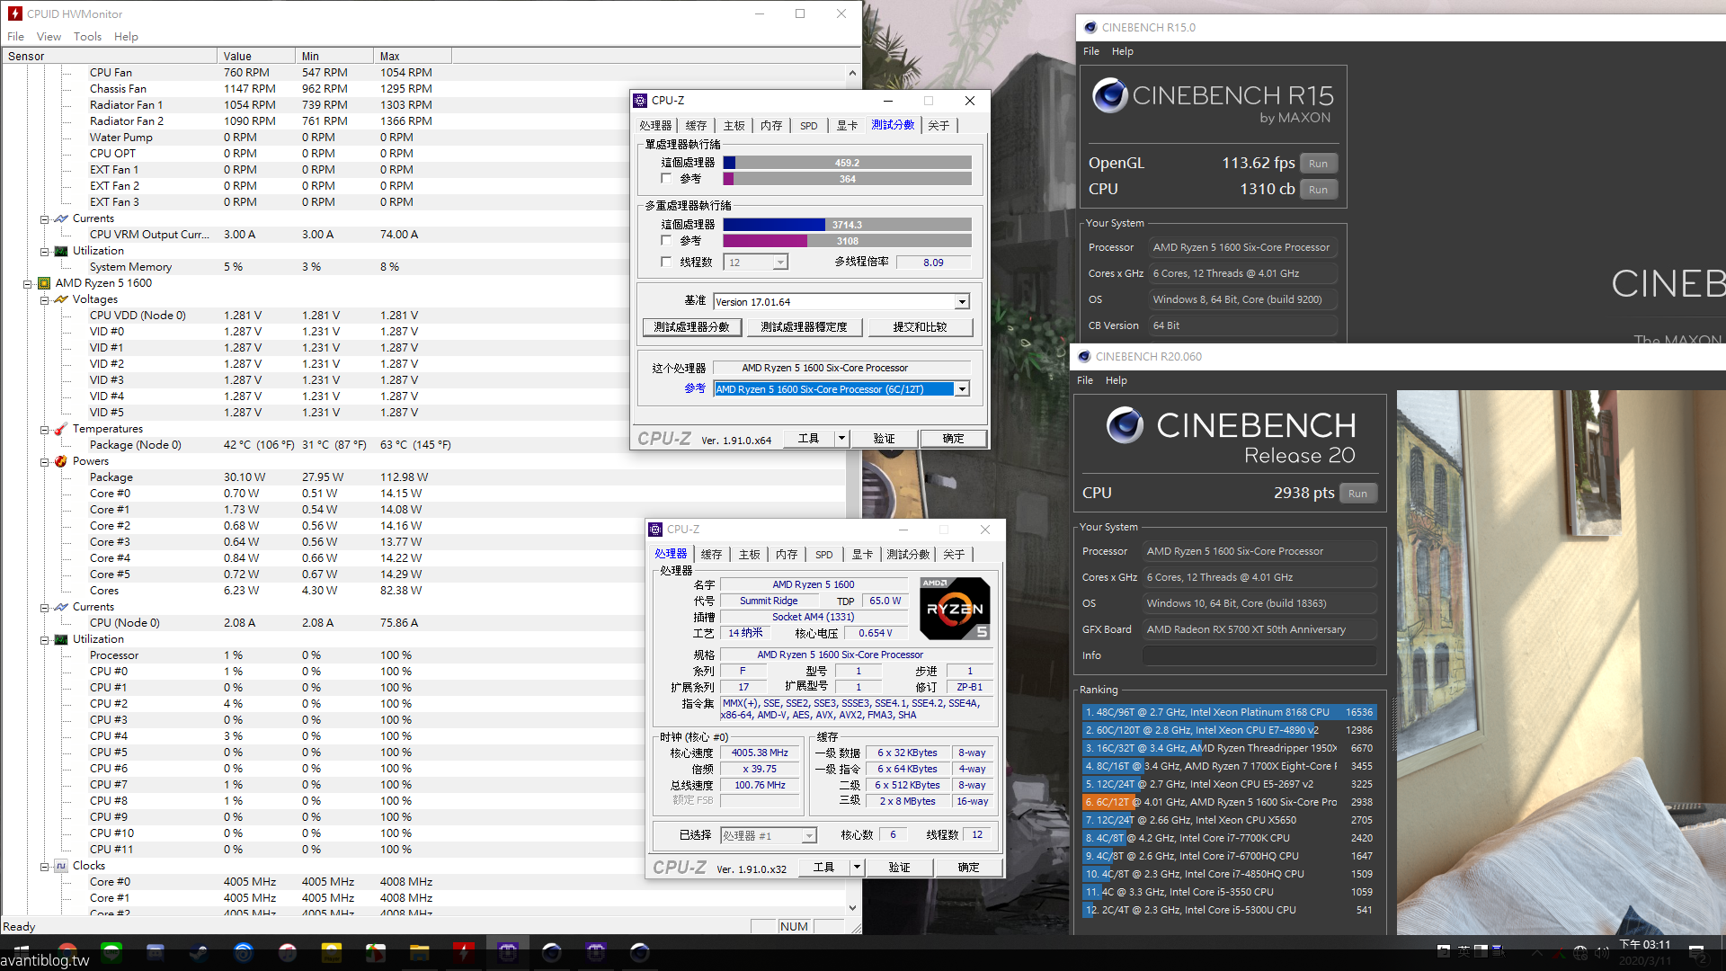Toggle the 线程数 checkbox
Screen dimensions: 1726x971
pyautogui.click(x=666, y=262)
